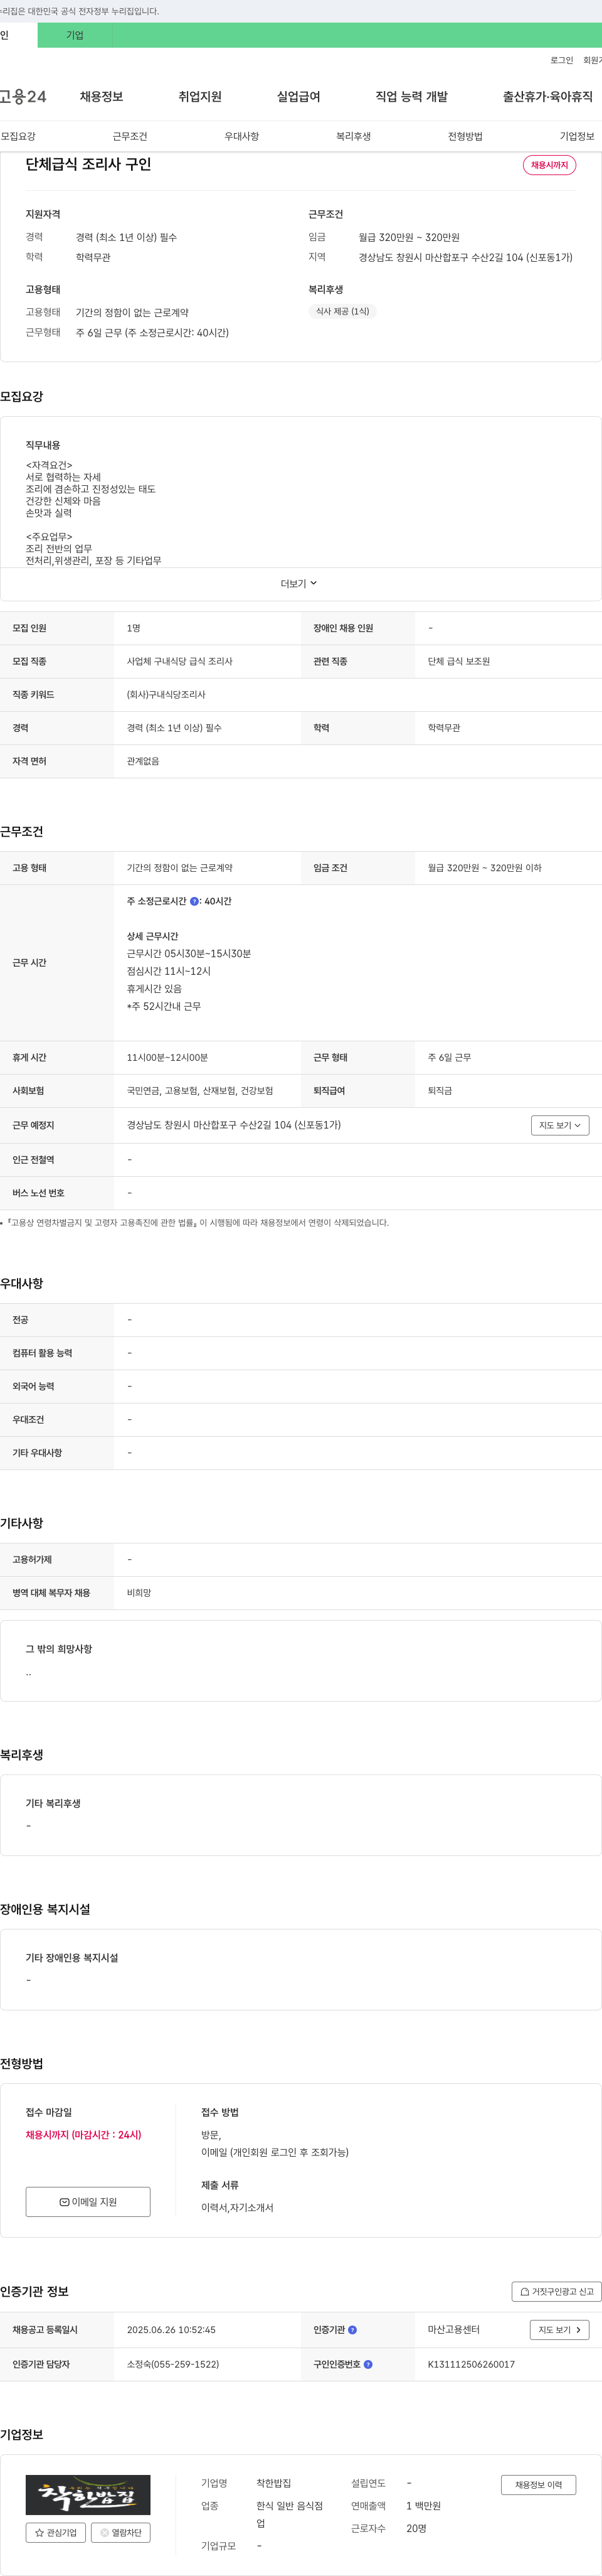Click the (회사)구내식당조리사 keyword cell

[x=166, y=694]
